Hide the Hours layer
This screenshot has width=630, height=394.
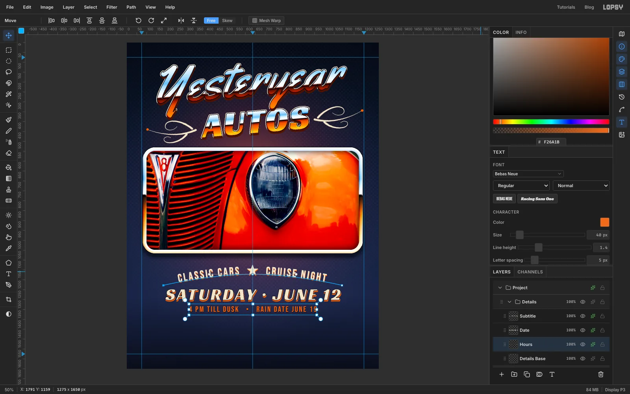tap(583, 344)
